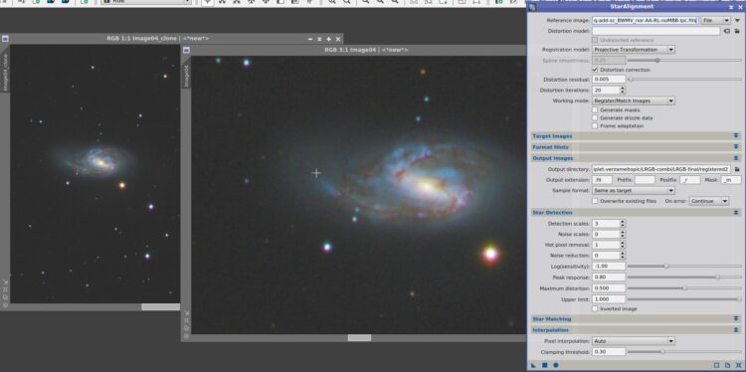Click the New Instance triangle icon in StarAlignment
The image size is (746, 372).
click(x=533, y=365)
